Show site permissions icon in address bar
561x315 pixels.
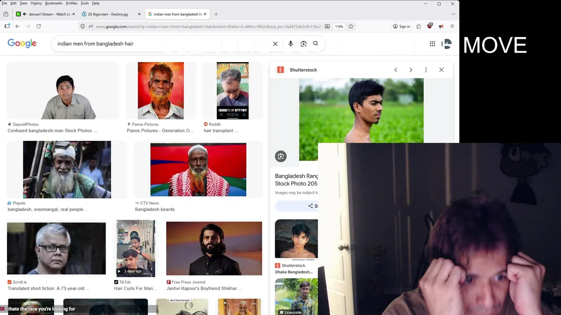click(91, 26)
